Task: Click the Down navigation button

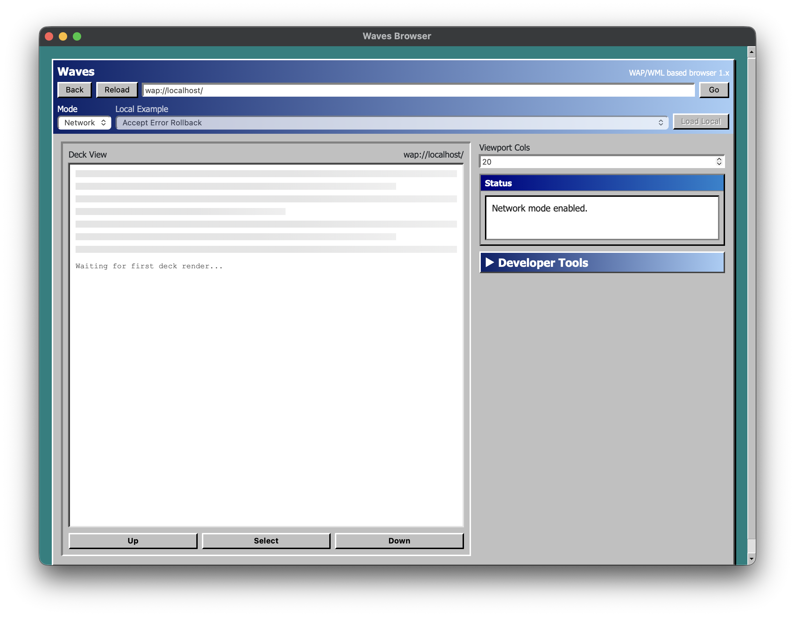Action: pyautogui.click(x=399, y=541)
